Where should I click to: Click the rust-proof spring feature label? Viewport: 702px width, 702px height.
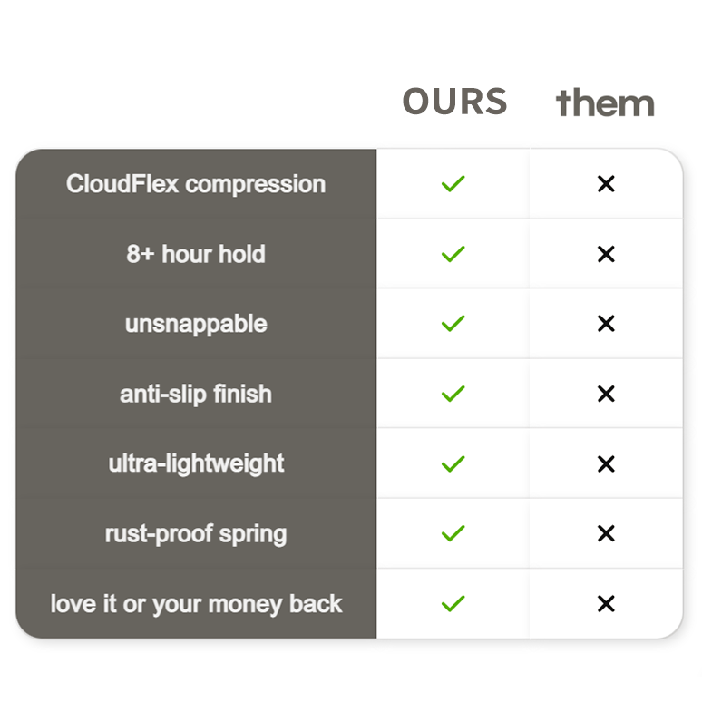[x=196, y=533]
